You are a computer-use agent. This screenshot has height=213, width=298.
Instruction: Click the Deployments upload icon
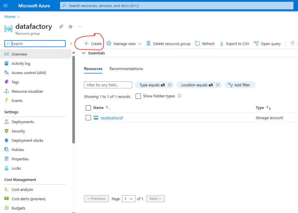[6, 122]
